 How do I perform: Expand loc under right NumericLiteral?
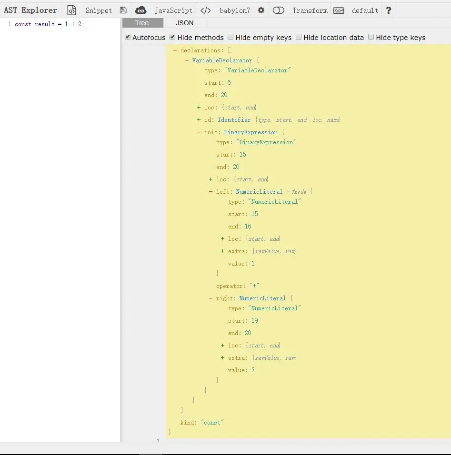222,346
